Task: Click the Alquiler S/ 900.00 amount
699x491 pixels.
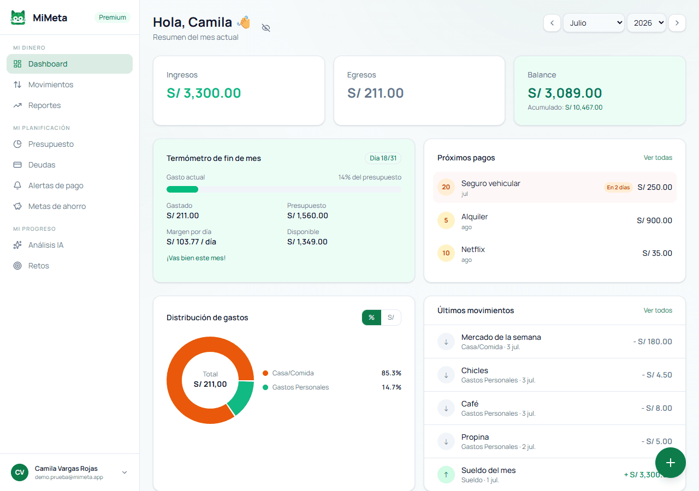Action: [654, 220]
